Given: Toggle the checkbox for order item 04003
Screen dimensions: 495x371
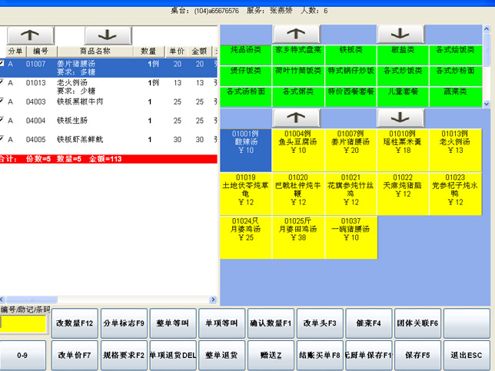Looking at the screenshot, I should click(3, 101).
